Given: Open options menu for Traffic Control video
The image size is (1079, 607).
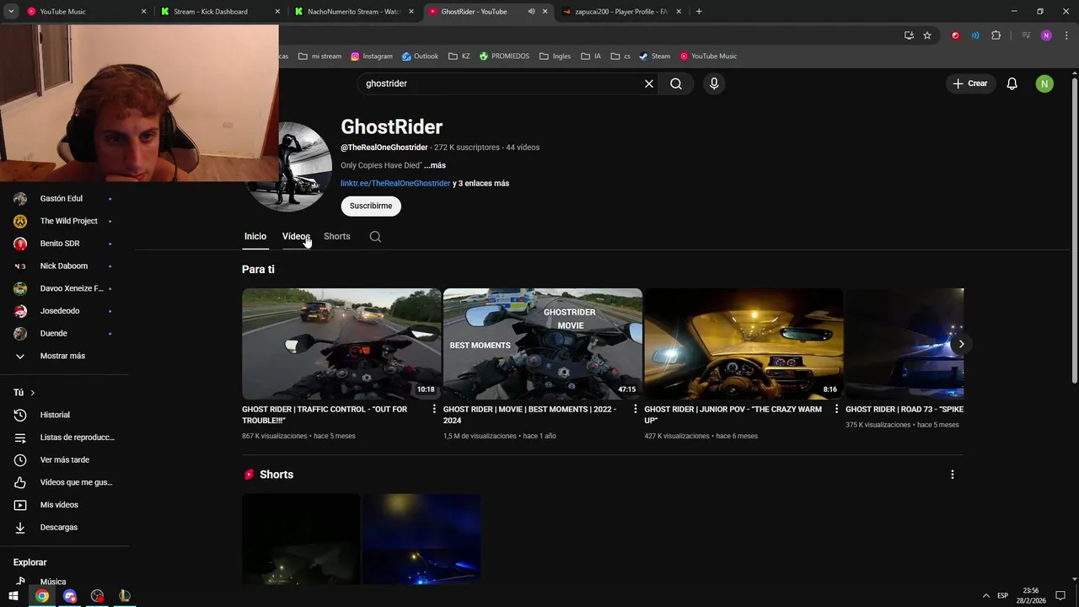Looking at the screenshot, I should coord(434,409).
